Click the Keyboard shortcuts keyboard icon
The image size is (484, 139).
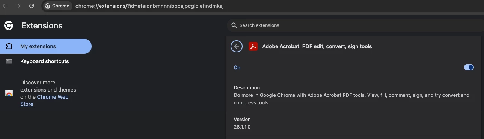click(9, 61)
